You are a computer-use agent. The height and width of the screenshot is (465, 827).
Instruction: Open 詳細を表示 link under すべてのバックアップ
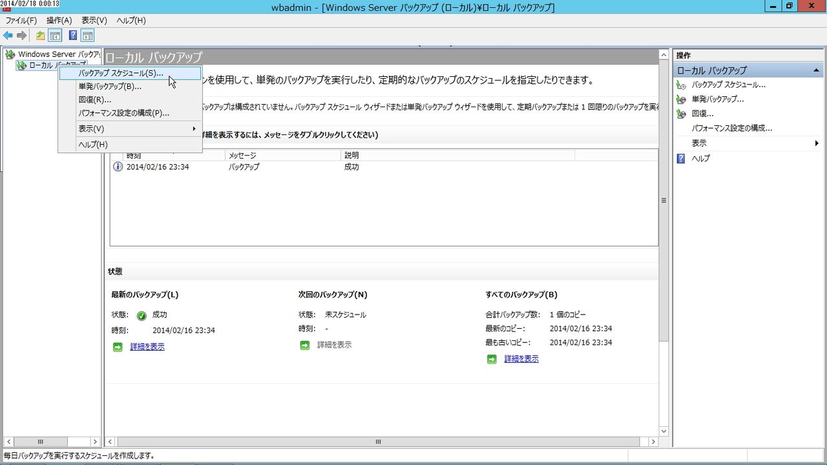pos(521,359)
